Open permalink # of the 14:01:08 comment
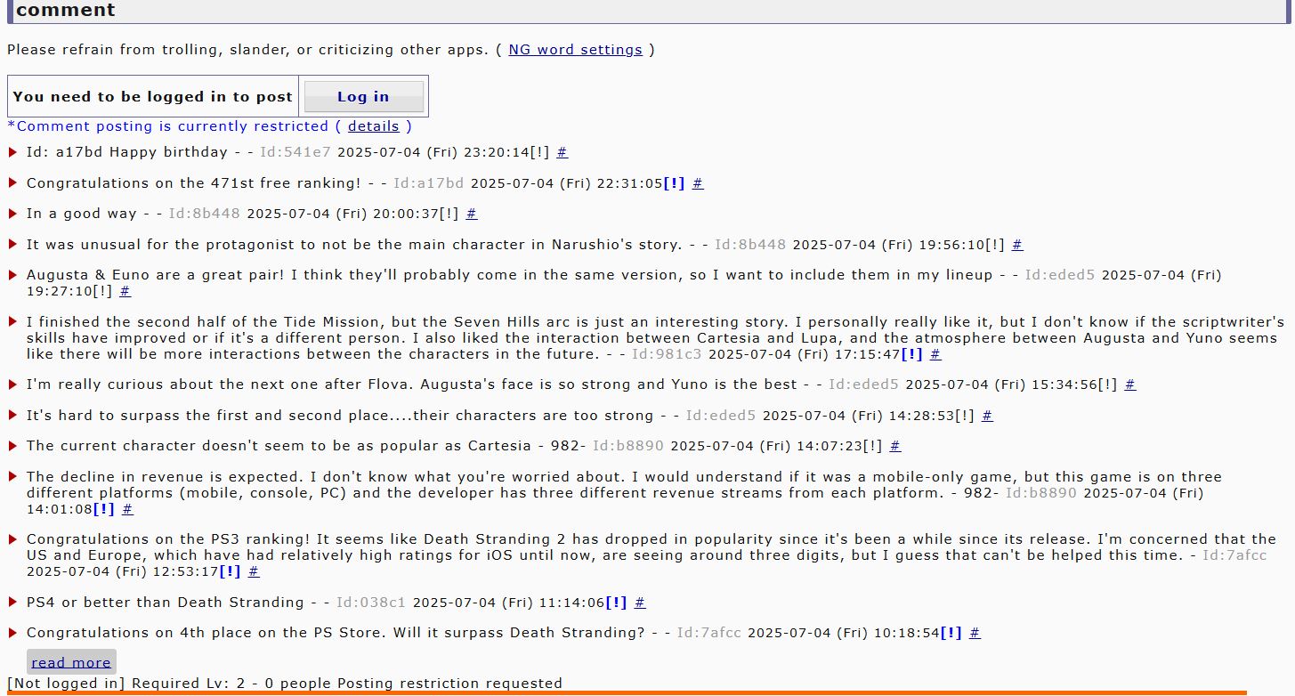Image resolution: width=1295 pixels, height=696 pixels. [x=127, y=509]
